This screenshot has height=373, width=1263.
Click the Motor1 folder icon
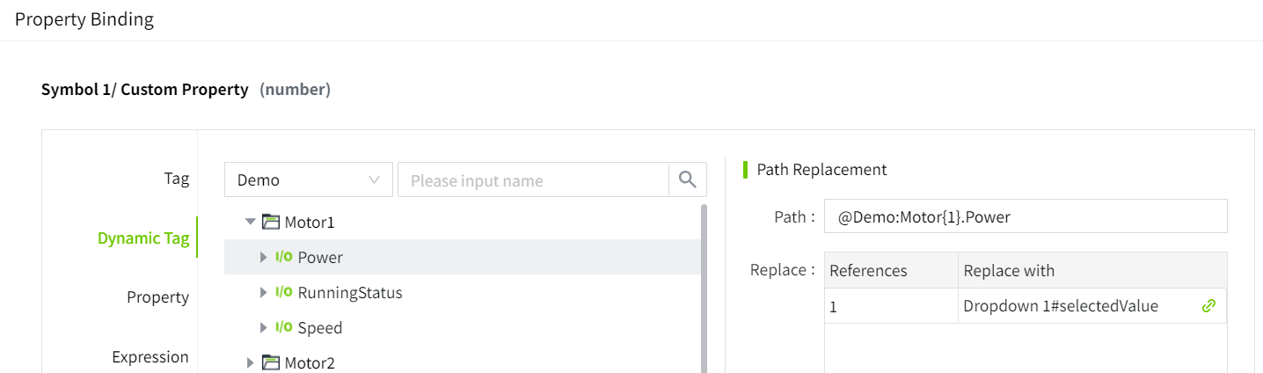tap(271, 223)
